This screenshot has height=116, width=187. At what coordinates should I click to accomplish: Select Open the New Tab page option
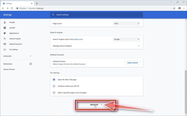click(x=54, y=79)
